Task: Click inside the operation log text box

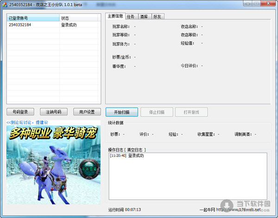Action: pyautogui.click(x=188, y=176)
